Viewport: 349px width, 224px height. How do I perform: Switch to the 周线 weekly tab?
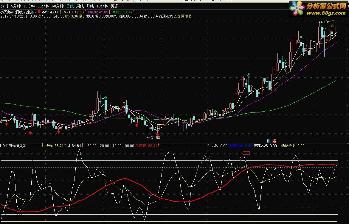tap(80, 6)
